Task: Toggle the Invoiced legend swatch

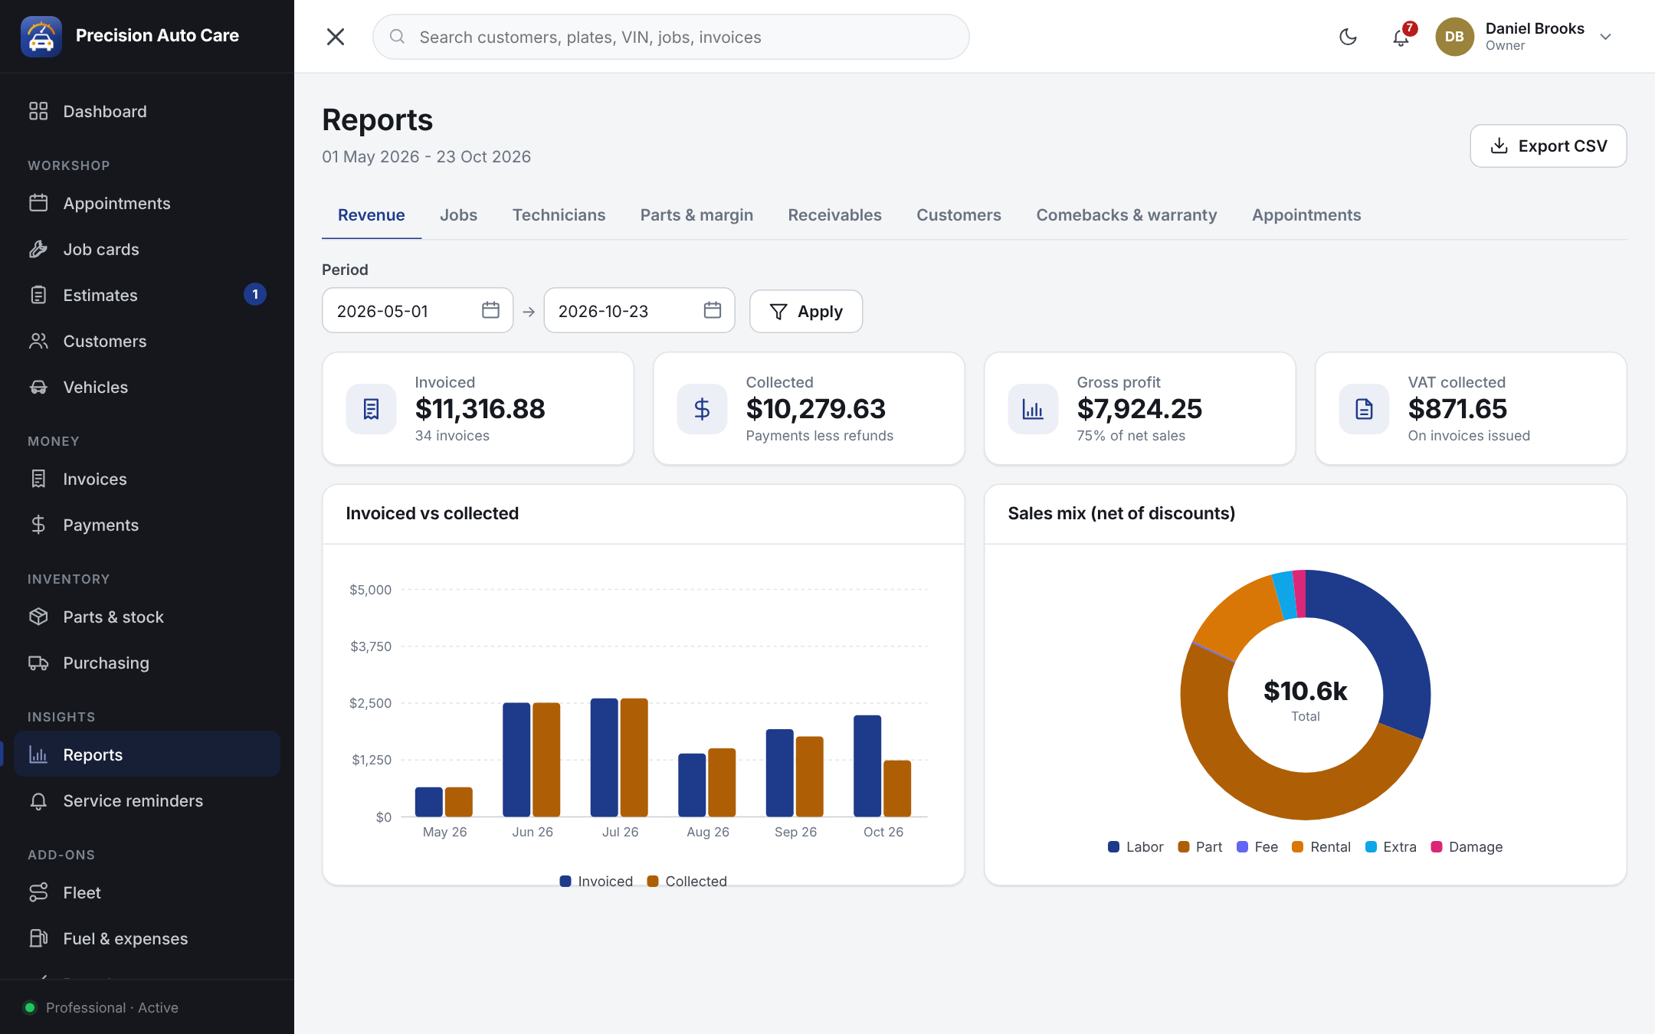Action: pyautogui.click(x=565, y=881)
